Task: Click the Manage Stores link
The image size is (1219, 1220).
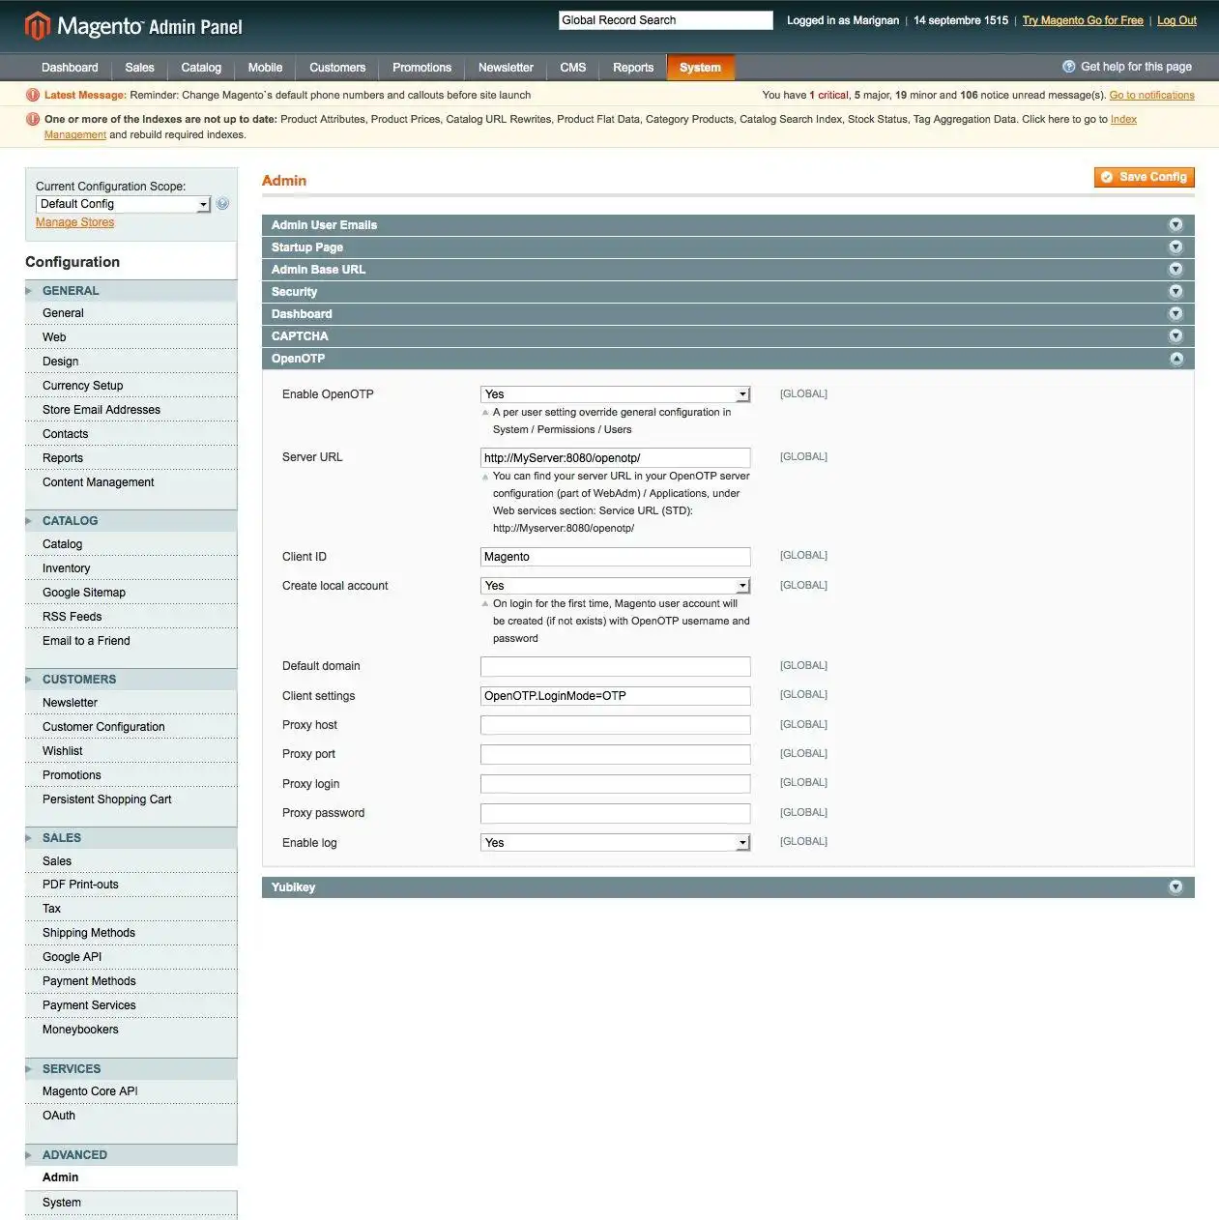Action: 74,222
